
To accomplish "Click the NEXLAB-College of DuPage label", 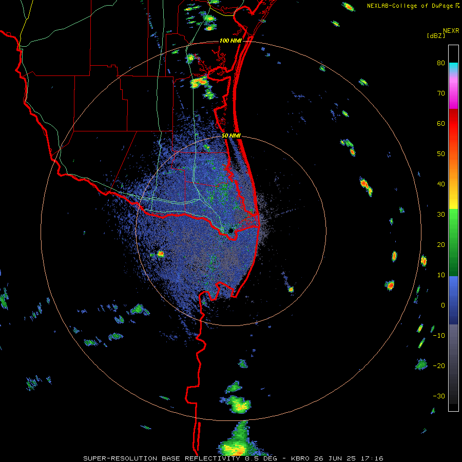I will [x=411, y=6].
